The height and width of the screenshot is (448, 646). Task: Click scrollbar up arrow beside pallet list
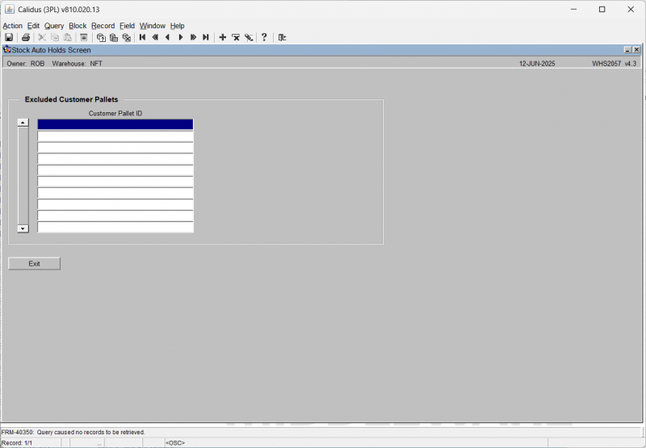23,123
